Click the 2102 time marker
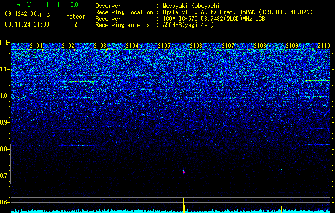This screenshot has width=335, height=213. pos(68,46)
